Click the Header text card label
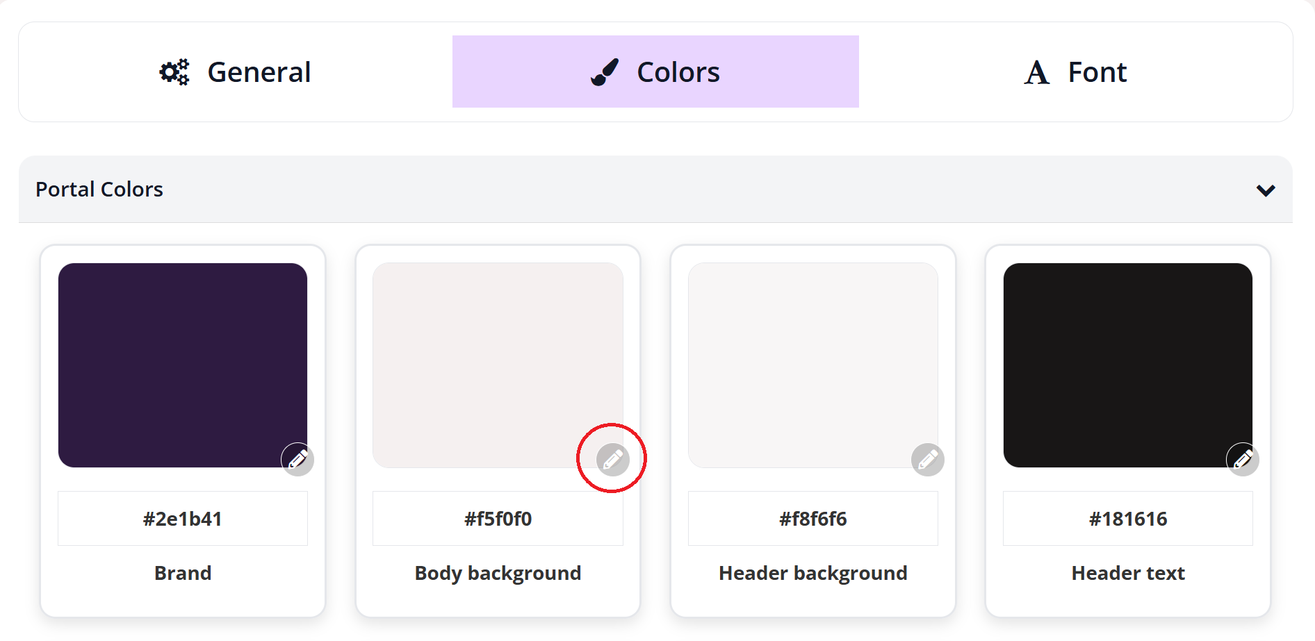Screen dimensions: 1315x641 coord(1127,573)
